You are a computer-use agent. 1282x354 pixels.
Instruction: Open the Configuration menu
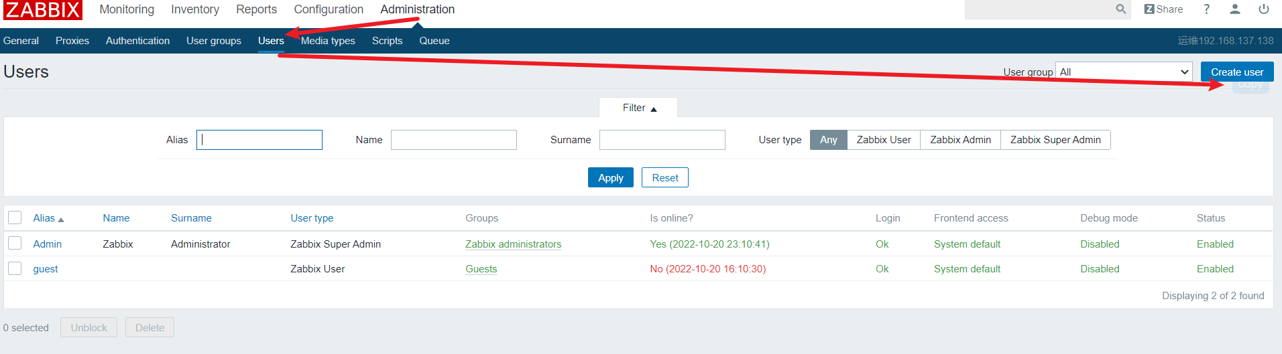pos(329,9)
